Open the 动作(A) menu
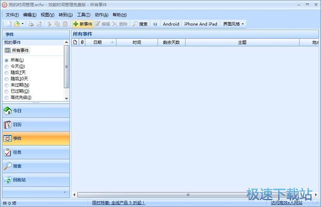The height and width of the screenshot is (207, 321). (101, 15)
